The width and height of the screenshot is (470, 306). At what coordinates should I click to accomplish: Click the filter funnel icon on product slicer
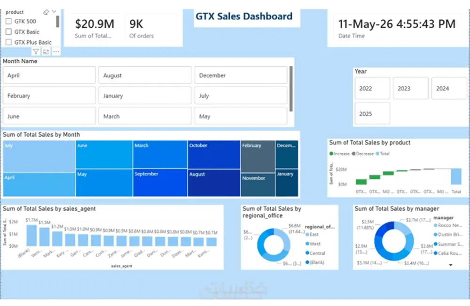[36, 52]
